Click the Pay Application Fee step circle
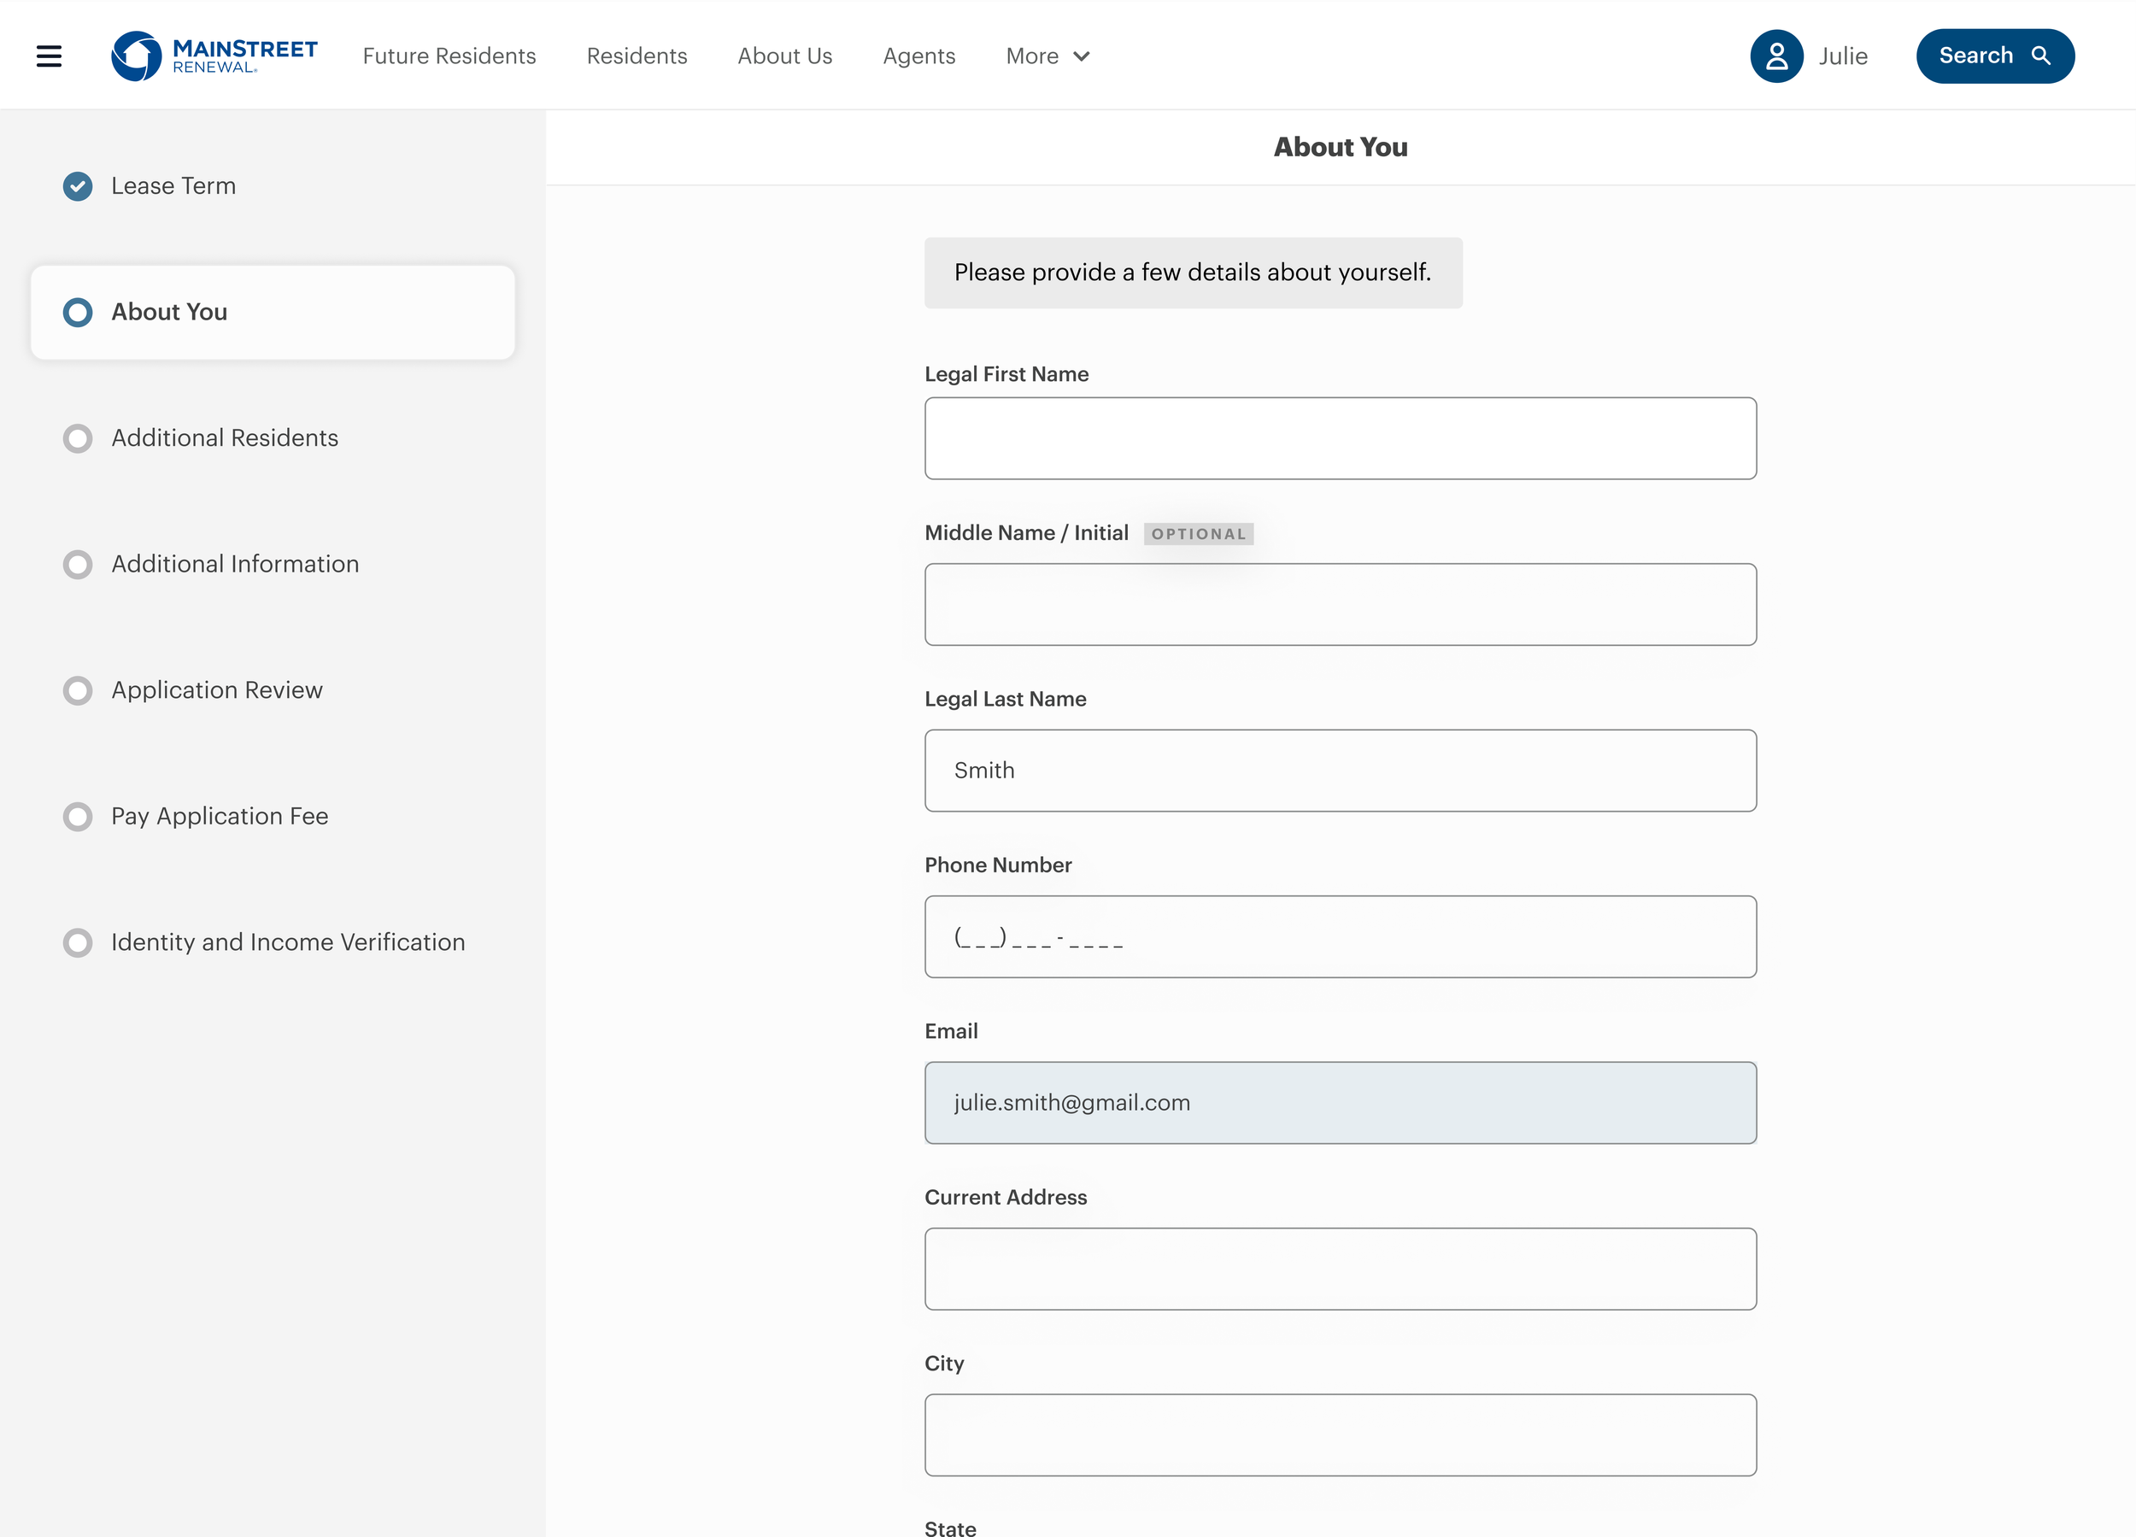The height and width of the screenshot is (1537, 2136). pyautogui.click(x=77, y=817)
